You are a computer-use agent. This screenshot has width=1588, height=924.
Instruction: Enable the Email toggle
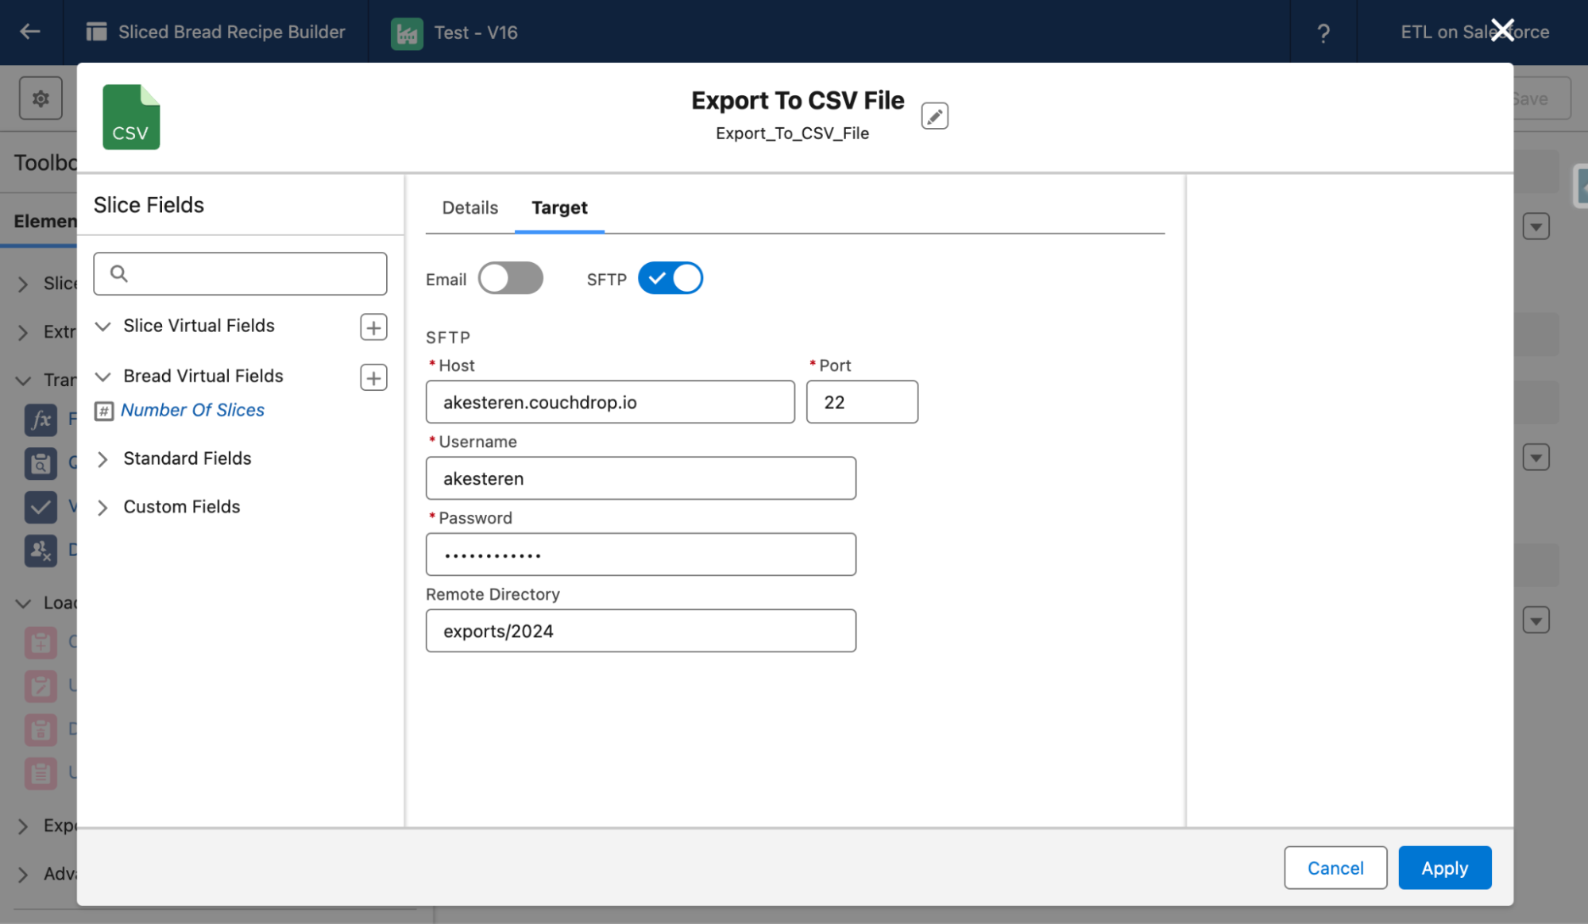click(x=511, y=278)
